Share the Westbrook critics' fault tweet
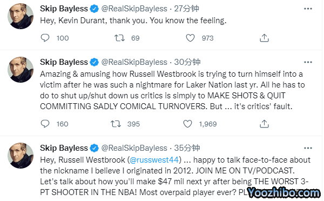This screenshot has height=201, width=324. coord(264,124)
